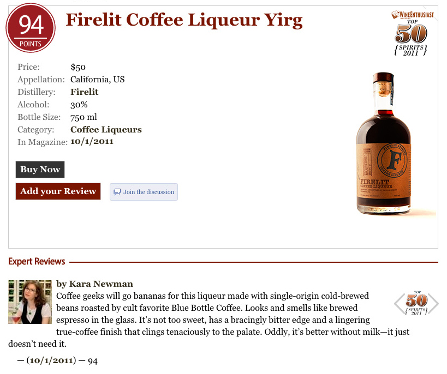Click the review date link below the text
This screenshot has height=374, width=447.
click(x=51, y=360)
